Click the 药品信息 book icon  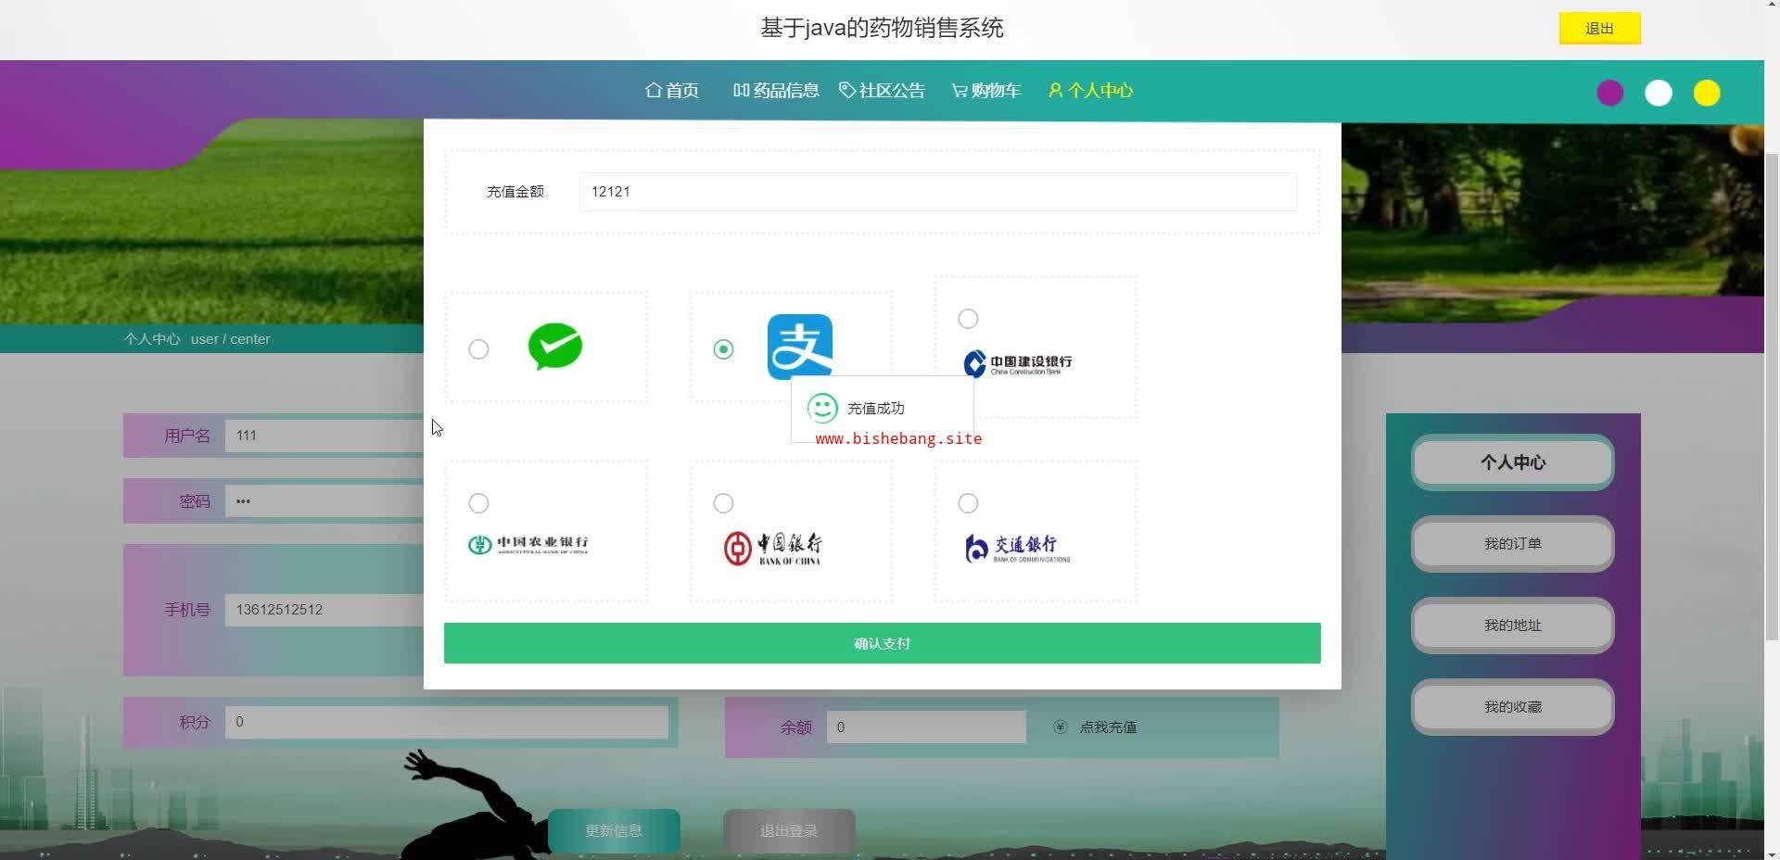[741, 91]
